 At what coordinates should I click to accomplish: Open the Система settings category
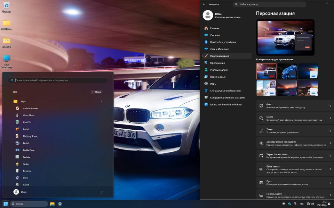[x=215, y=35]
